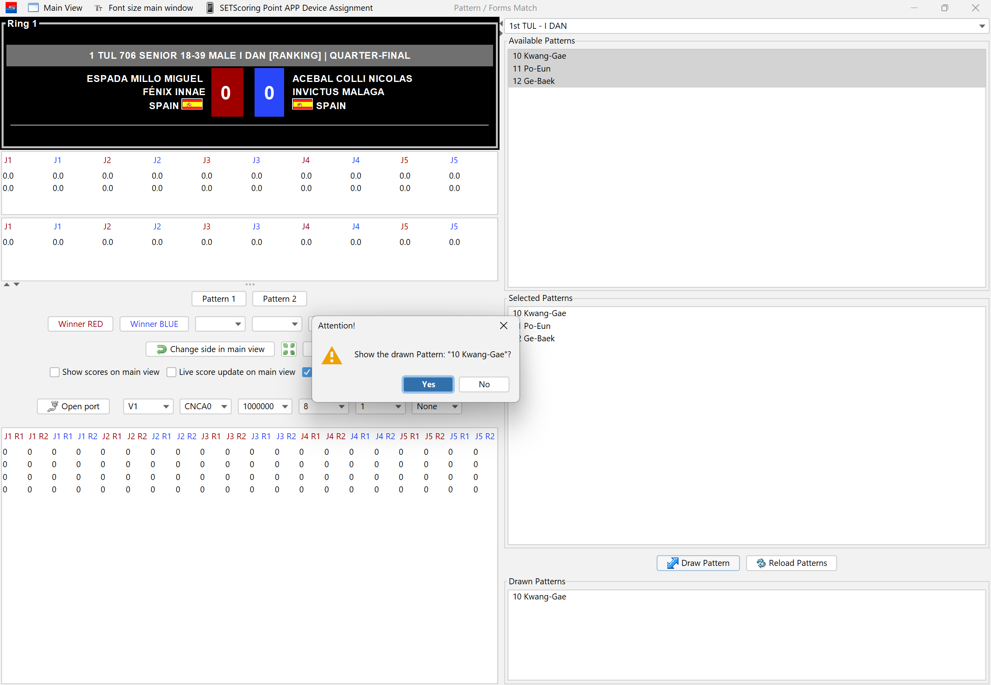Image resolution: width=991 pixels, height=685 pixels.
Task: Click the red J3 R2 column header
Action: coord(236,436)
